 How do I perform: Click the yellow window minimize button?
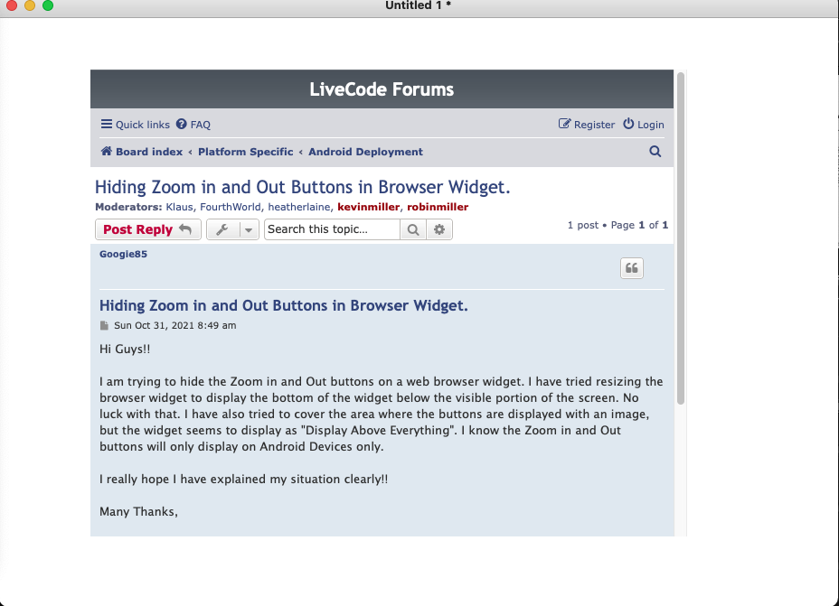pos(30,5)
